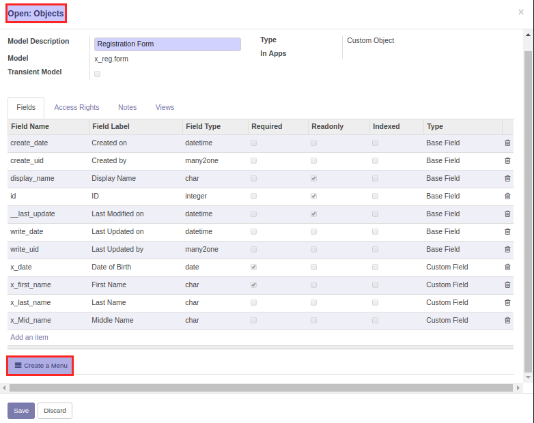Open the Access Rights tab
Image resolution: width=534 pixels, height=423 pixels.
pos(76,108)
